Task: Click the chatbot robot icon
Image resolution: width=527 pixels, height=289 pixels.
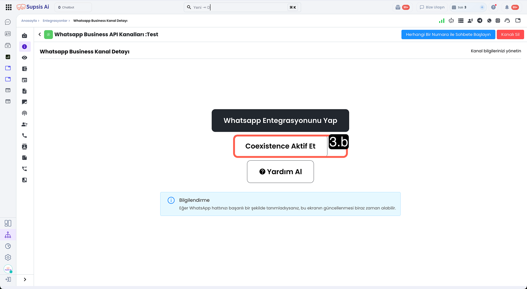Action: [x=451, y=21]
